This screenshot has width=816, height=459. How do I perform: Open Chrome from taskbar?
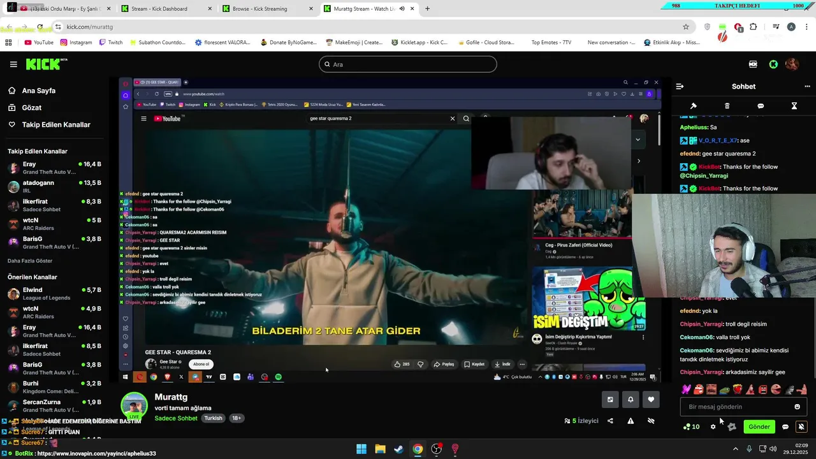pos(417,449)
